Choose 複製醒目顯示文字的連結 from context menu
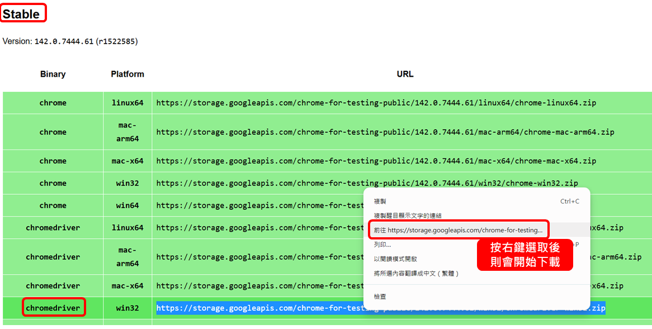Image resolution: width=652 pixels, height=329 pixels. point(408,216)
